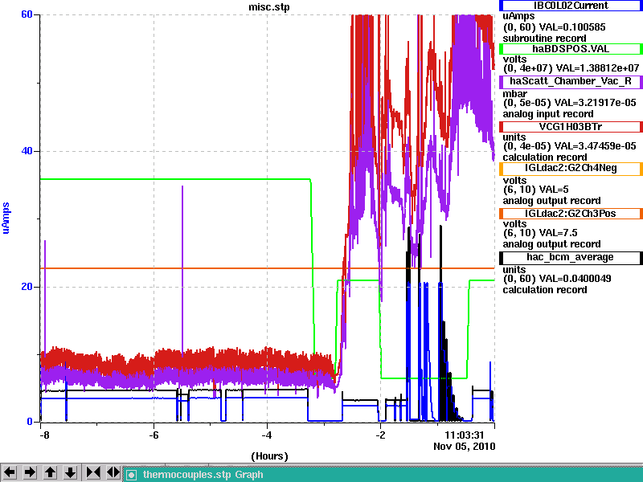Click the value text VAL=1.38812e+07
The width and height of the screenshot is (643, 482).
[x=597, y=68]
